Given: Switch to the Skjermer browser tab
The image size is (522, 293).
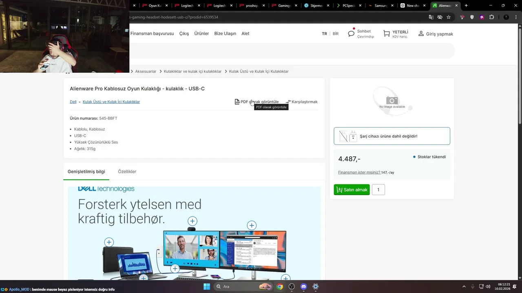Looking at the screenshot, I should pyautogui.click(x=316, y=6).
